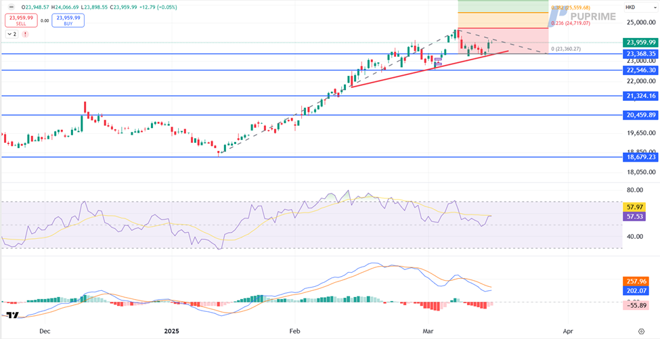Expand the indicators legend showing 2
The width and height of the screenshot is (660, 339).
tap(12, 34)
